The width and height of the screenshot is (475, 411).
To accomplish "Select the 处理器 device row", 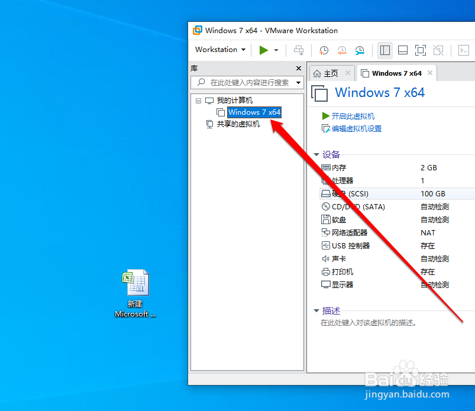I will point(397,181).
